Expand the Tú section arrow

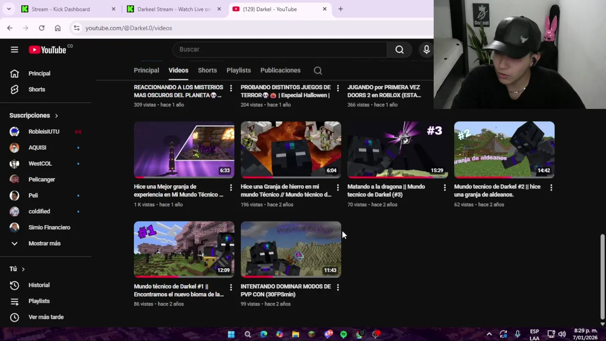(x=23, y=269)
